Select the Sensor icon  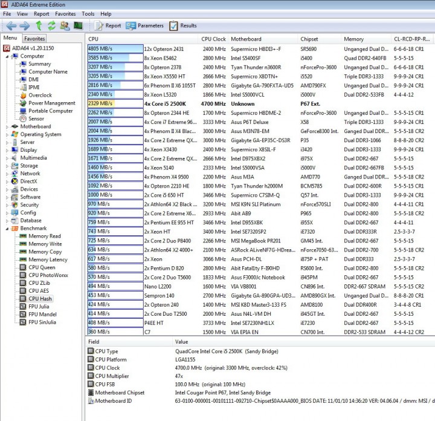24,119
